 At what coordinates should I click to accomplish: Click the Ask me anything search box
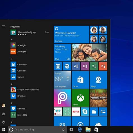tap(38, 130)
